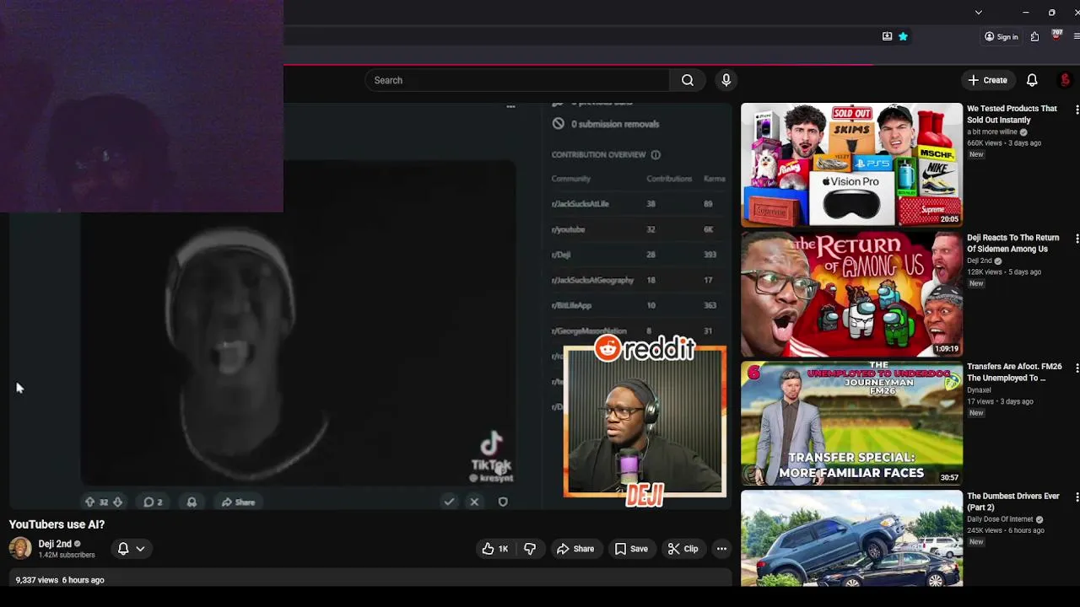Click '128K views • 5 days ago' text
Screen dimensions: 1080x607
pyautogui.click(x=1004, y=272)
